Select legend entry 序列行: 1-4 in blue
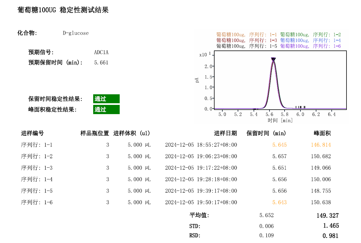This screenshot has width=361, height=243. [311, 40]
